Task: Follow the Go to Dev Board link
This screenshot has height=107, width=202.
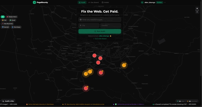Action: pyautogui.click(x=100, y=39)
